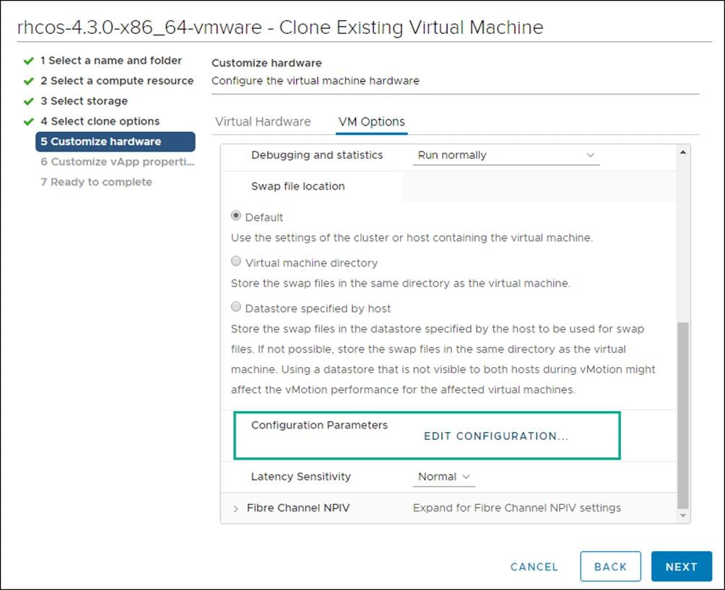Click step 6 Customize vApp properties
725x590 pixels.
click(x=118, y=162)
